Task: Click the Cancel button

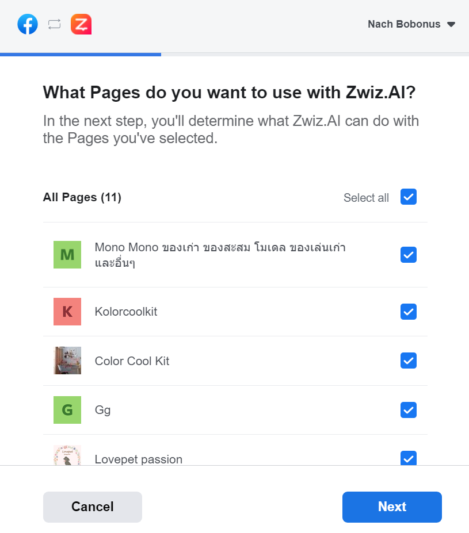Action: click(93, 507)
